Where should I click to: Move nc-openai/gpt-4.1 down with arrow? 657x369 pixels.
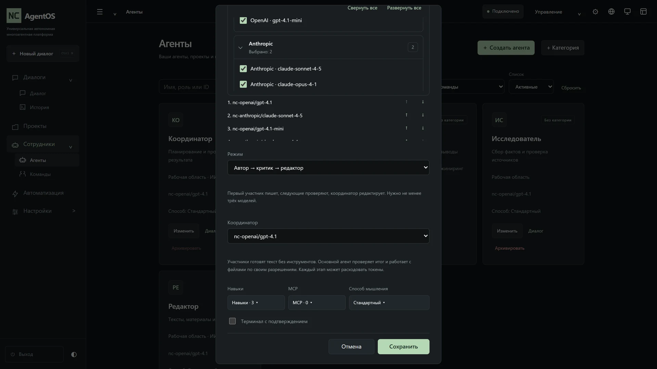(x=423, y=102)
